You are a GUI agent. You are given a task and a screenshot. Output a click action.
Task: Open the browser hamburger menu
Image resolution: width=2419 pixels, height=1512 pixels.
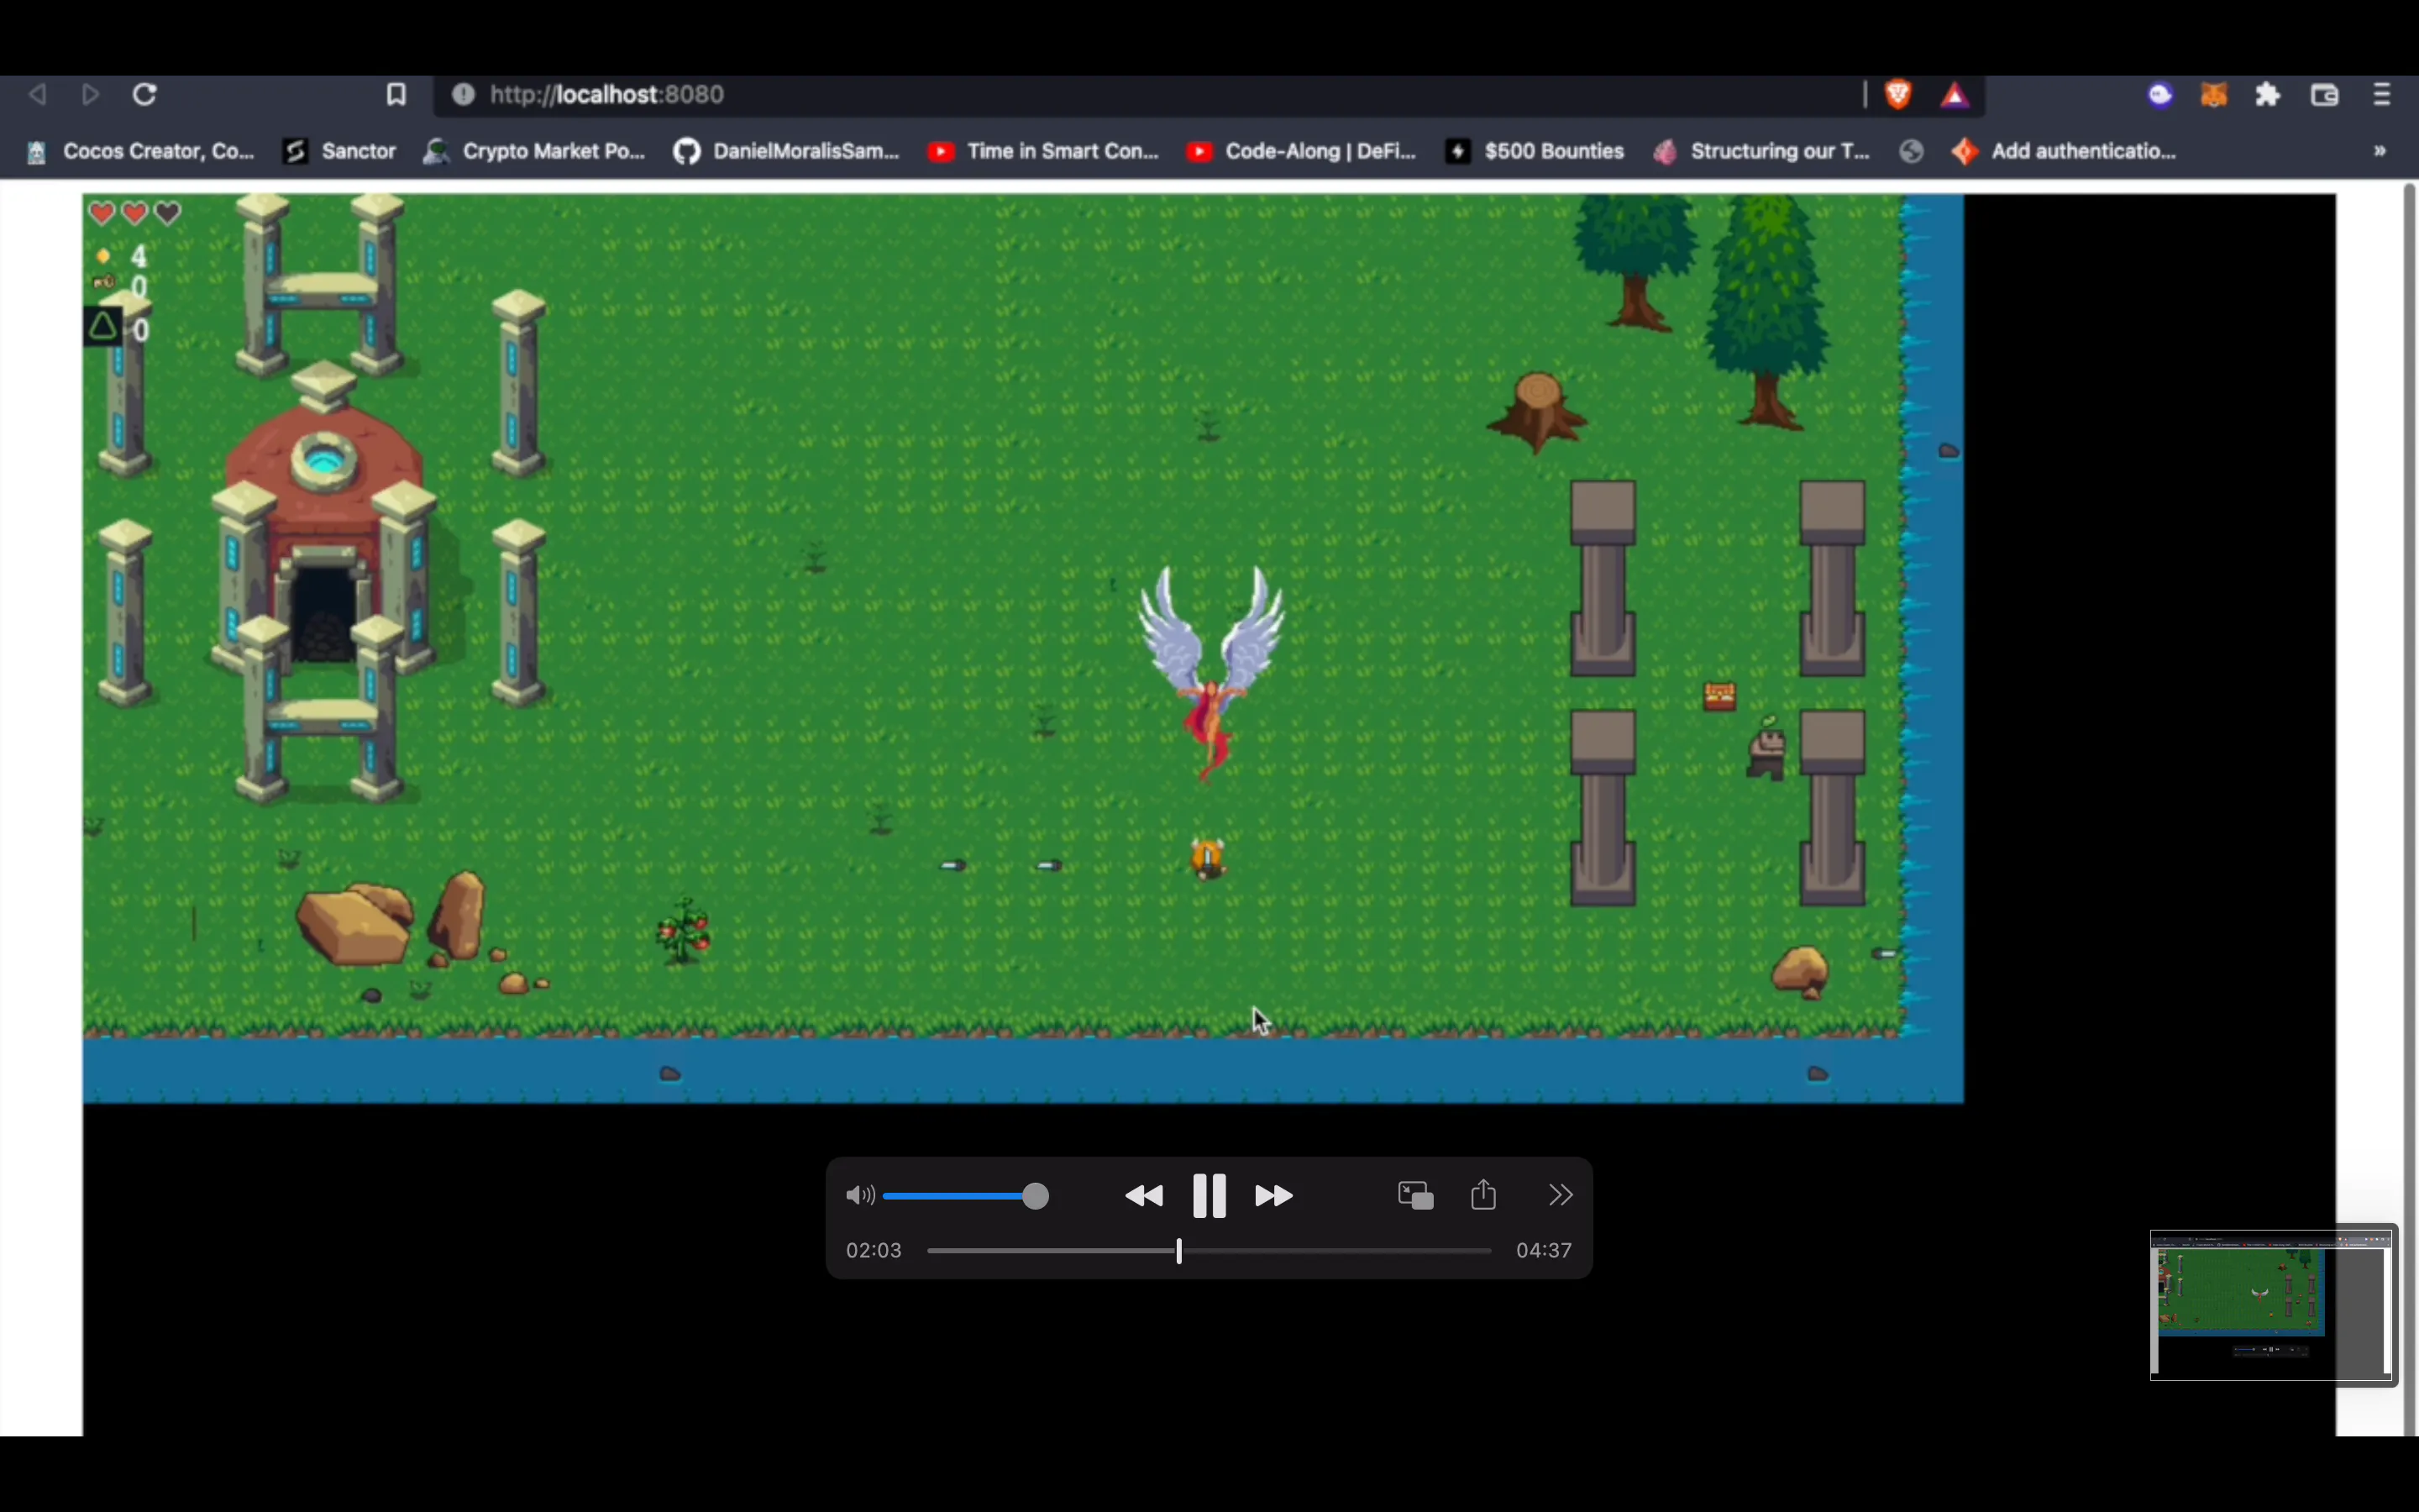(x=2382, y=95)
